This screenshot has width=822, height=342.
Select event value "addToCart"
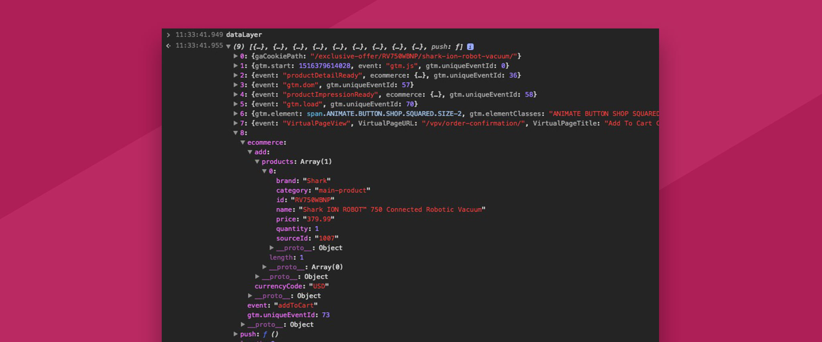click(296, 306)
